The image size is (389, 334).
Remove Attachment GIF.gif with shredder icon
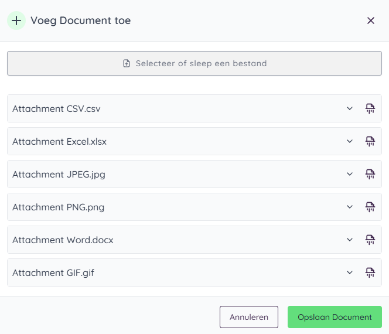point(370,272)
